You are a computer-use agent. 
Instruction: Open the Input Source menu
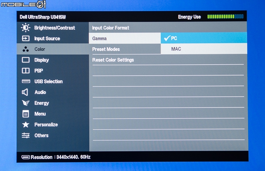tap(47, 39)
